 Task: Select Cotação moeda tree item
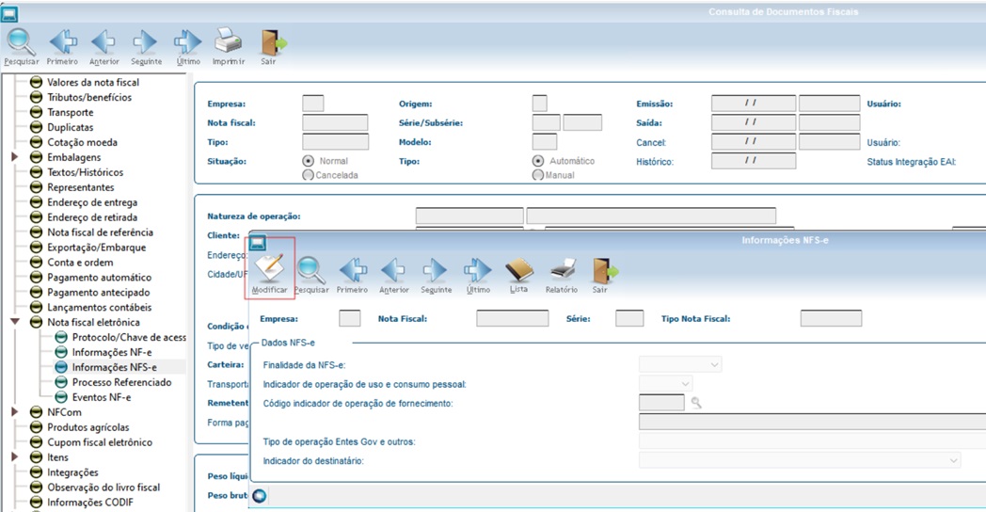83,142
